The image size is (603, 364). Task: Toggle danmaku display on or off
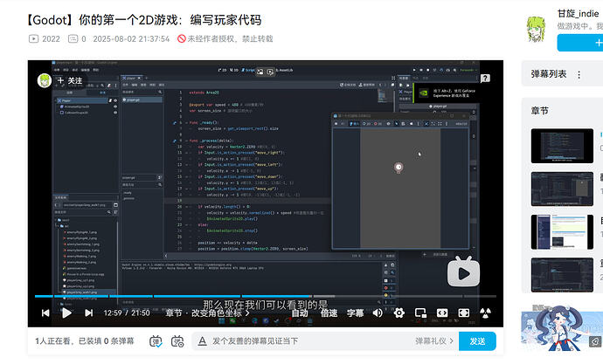click(x=156, y=341)
